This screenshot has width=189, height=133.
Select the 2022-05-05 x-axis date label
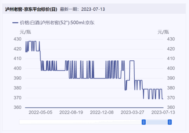click(x=41, y=112)
